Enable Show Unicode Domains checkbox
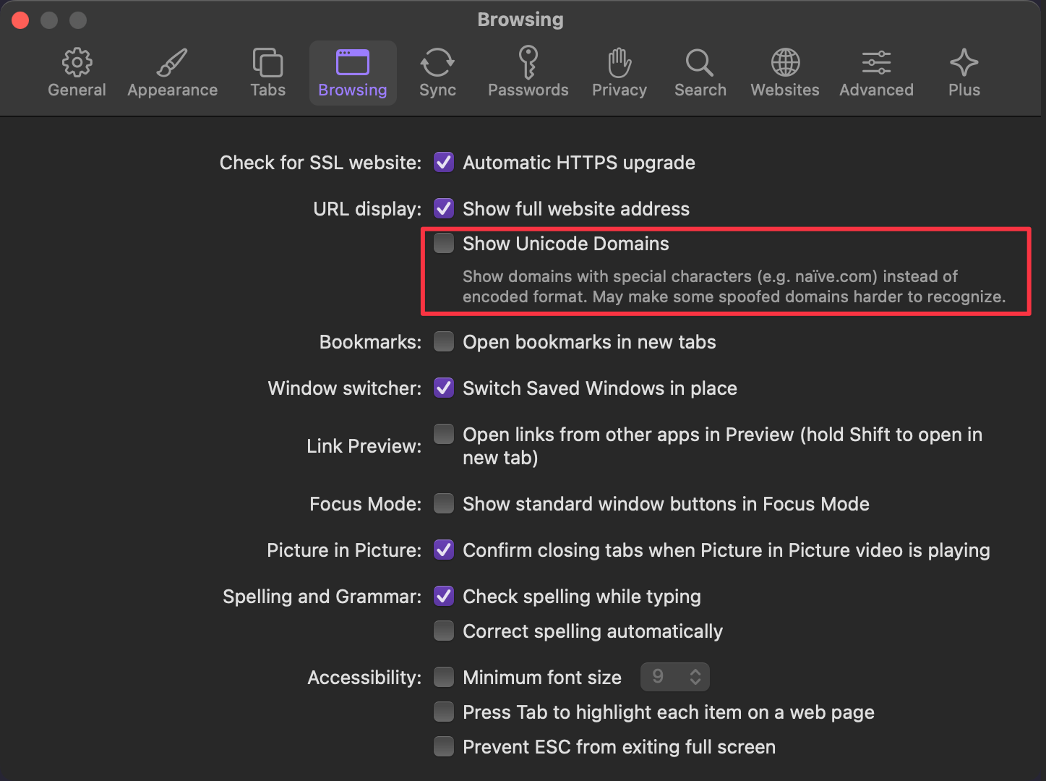1046x781 pixels. [x=444, y=244]
